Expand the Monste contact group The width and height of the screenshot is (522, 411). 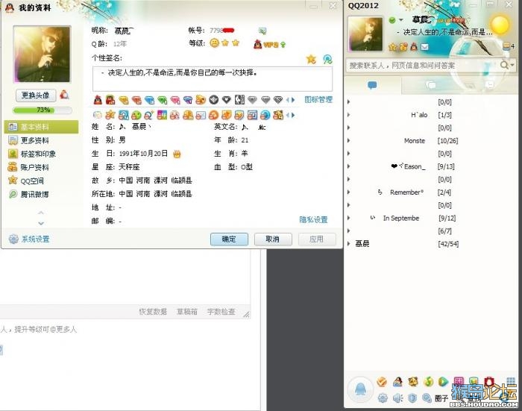(348, 140)
